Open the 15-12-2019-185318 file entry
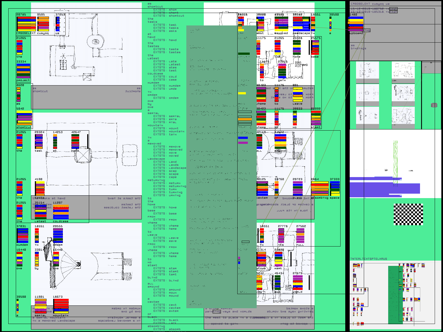The width and height of the screenshot is (443, 332). [x=374, y=12]
